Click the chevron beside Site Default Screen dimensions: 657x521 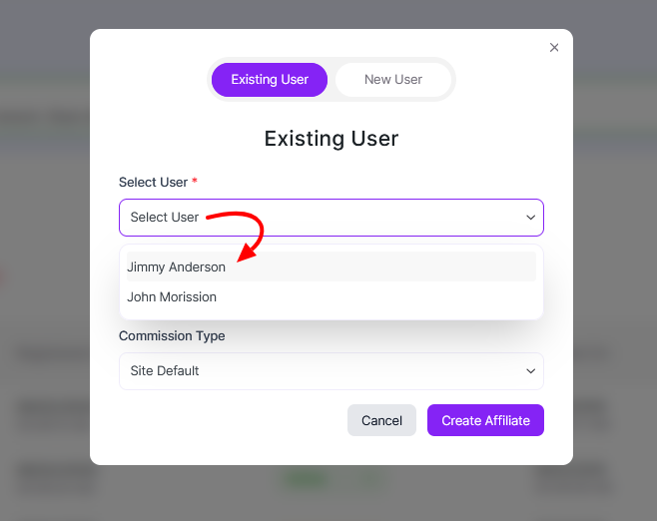pyautogui.click(x=531, y=371)
